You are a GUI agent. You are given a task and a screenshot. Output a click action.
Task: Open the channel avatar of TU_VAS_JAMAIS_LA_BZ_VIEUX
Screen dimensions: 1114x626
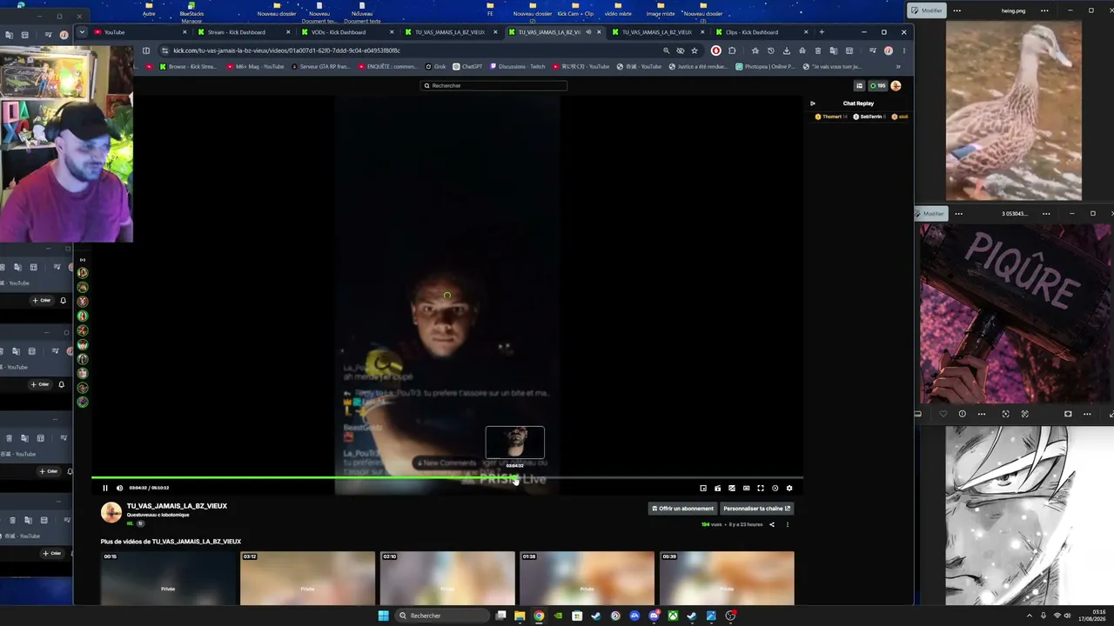(111, 512)
